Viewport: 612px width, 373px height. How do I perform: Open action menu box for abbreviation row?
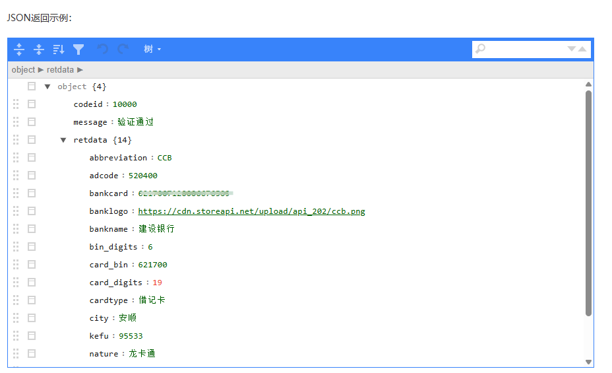(x=32, y=157)
